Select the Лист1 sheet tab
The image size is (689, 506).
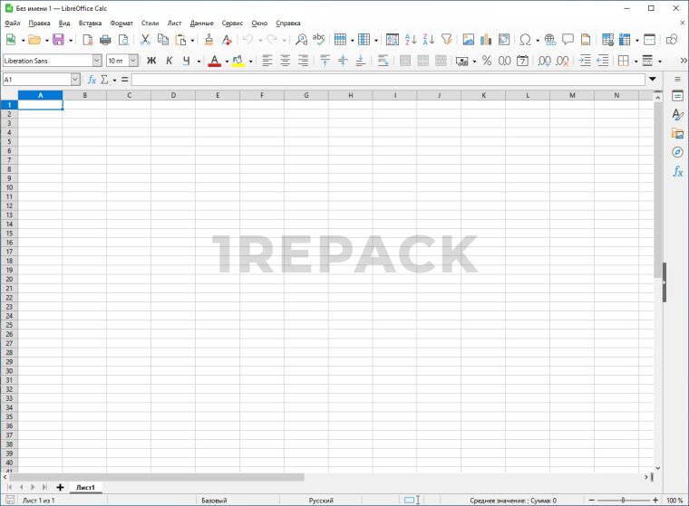85,487
